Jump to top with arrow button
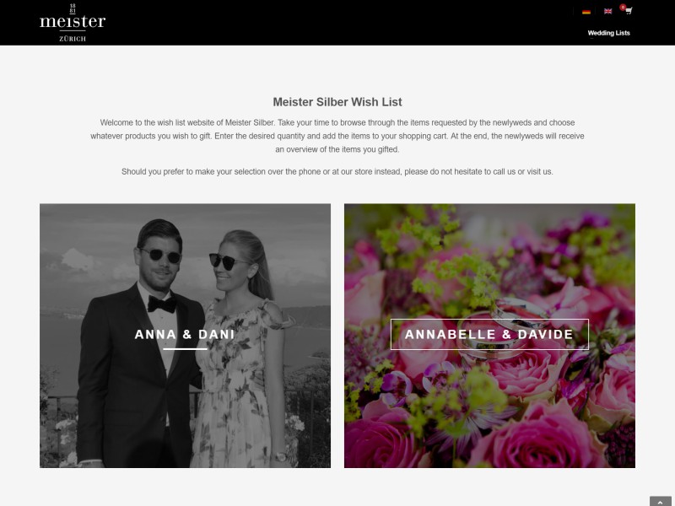The image size is (675, 506). 661,502
